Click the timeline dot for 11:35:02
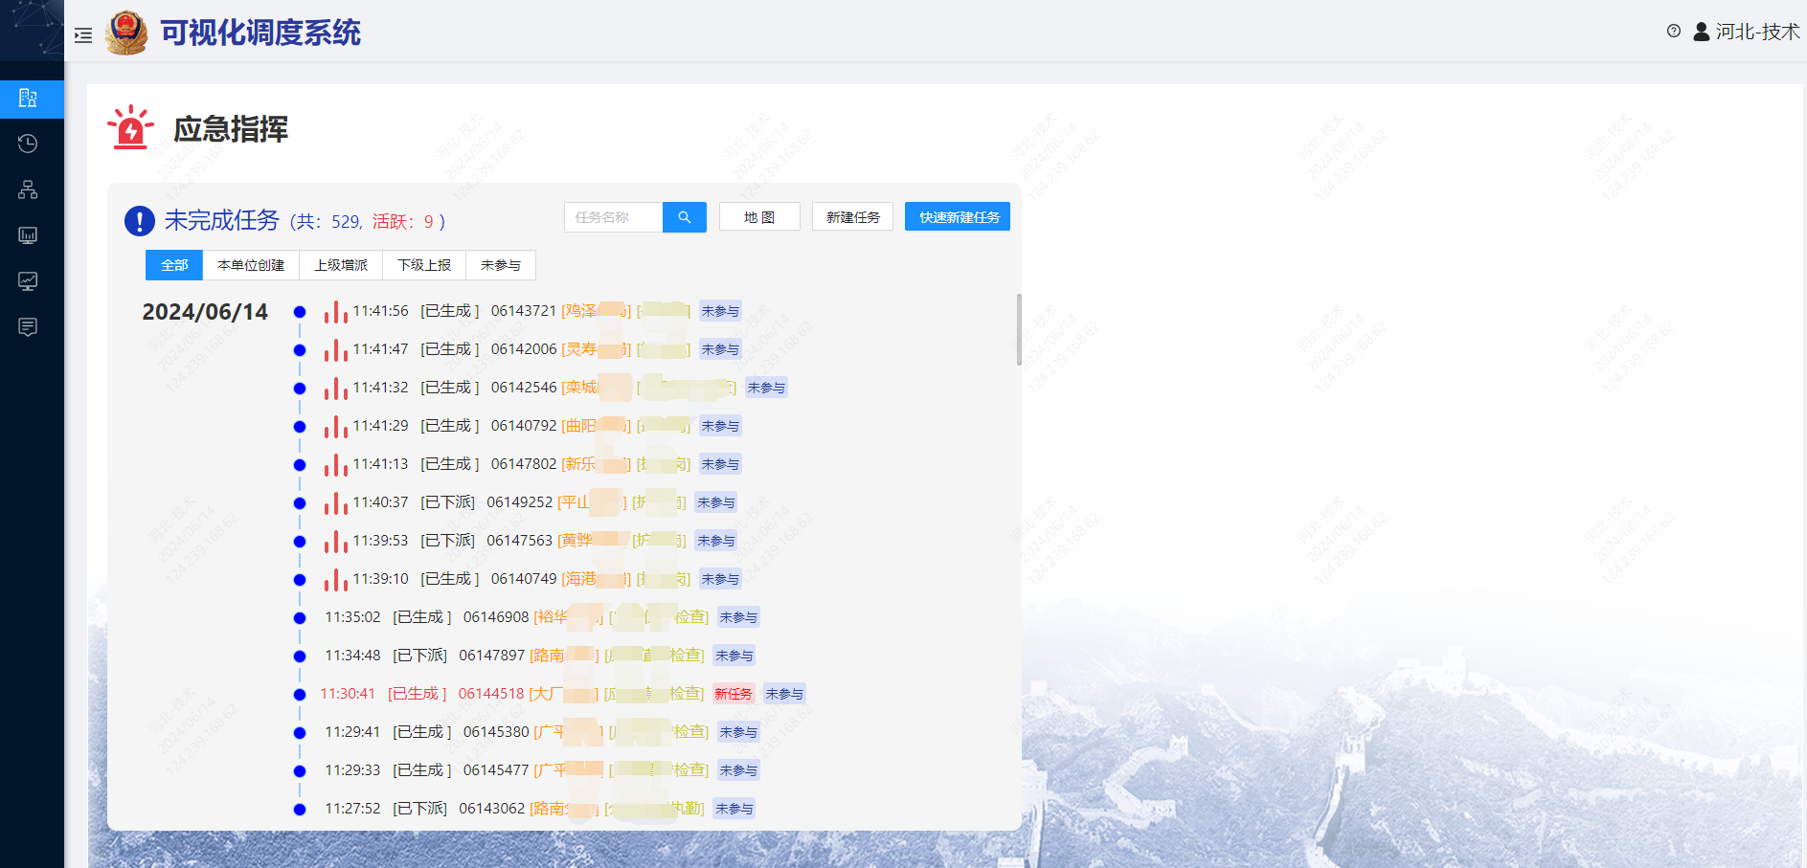Screen dimensions: 1807x868 point(300,618)
